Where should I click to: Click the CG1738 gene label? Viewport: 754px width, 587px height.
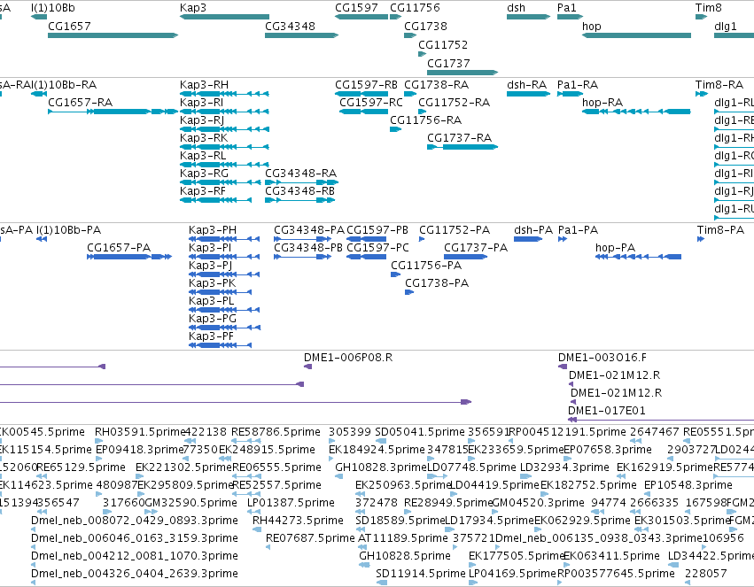click(x=425, y=27)
